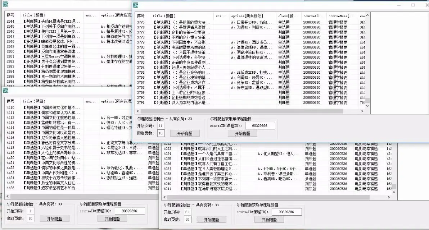Select the 爬取页数 field showing 10 in front window

click(x=187, y=220)
